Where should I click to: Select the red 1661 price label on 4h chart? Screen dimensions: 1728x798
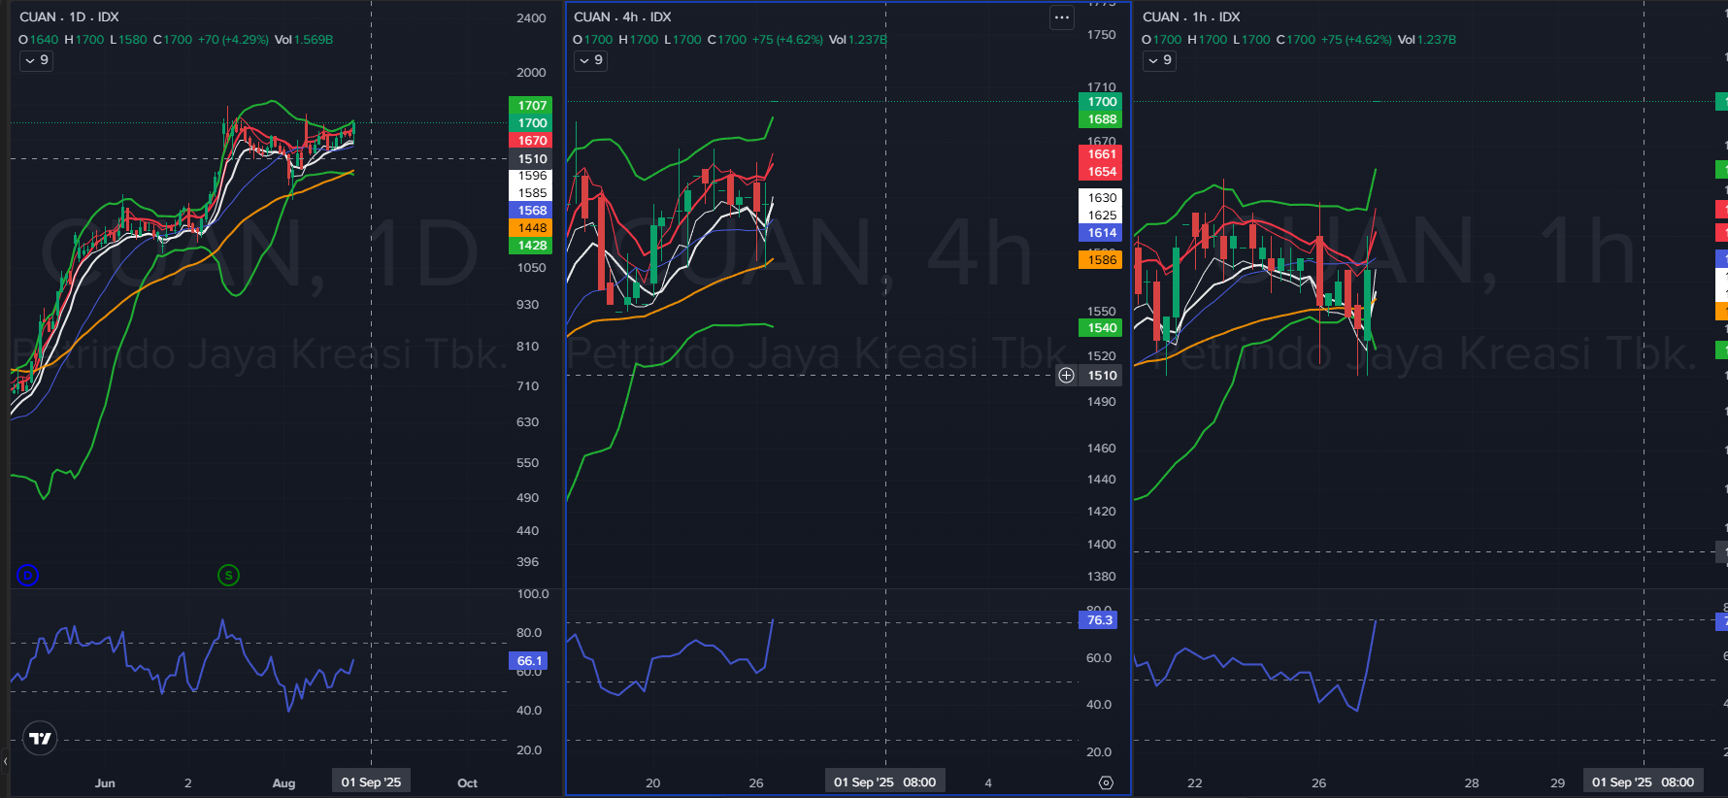coord(1101,153)
